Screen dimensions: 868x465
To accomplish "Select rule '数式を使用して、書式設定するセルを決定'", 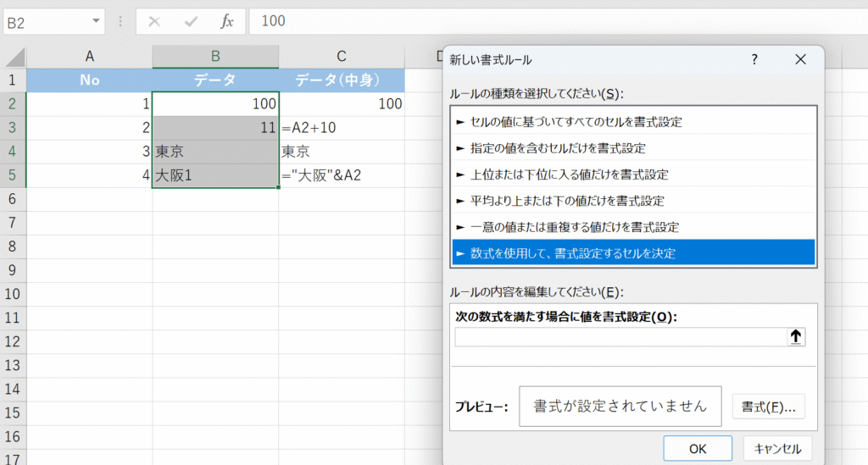I will 573,253.
